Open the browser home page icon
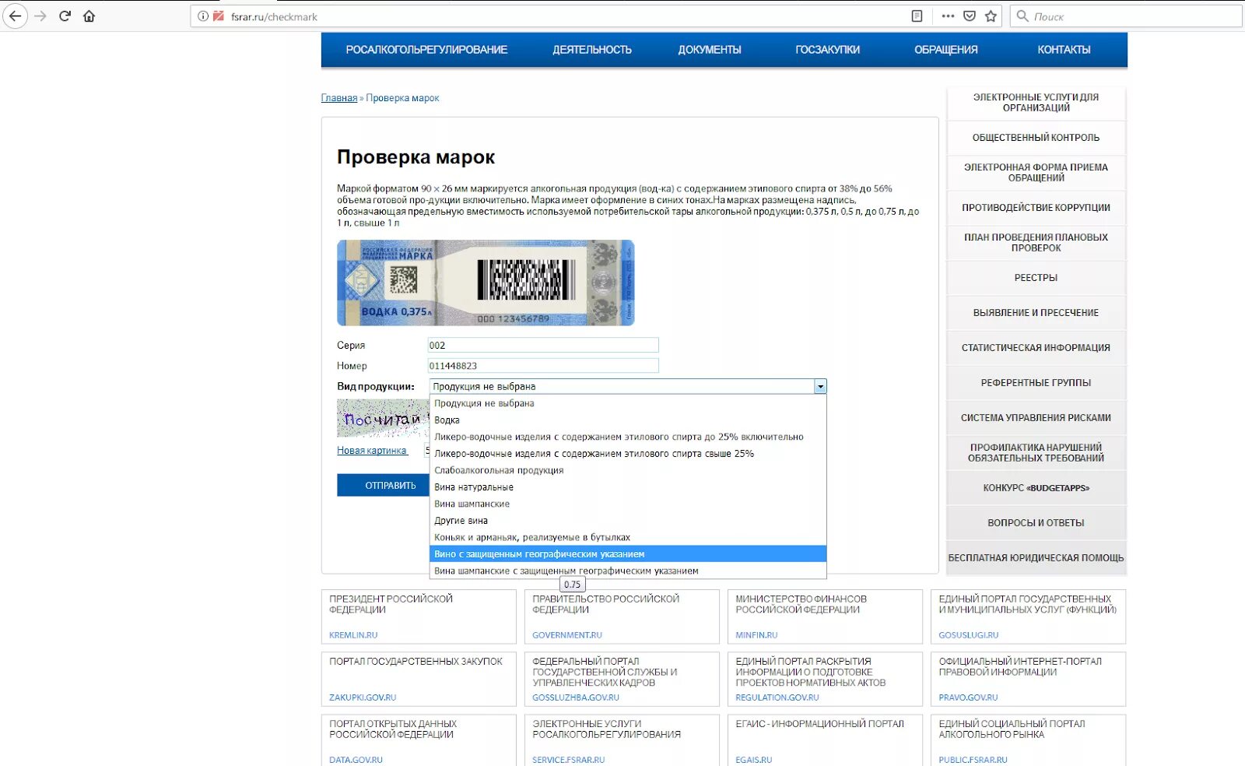This screenshot has height=766, width=1245. point(89,16)
